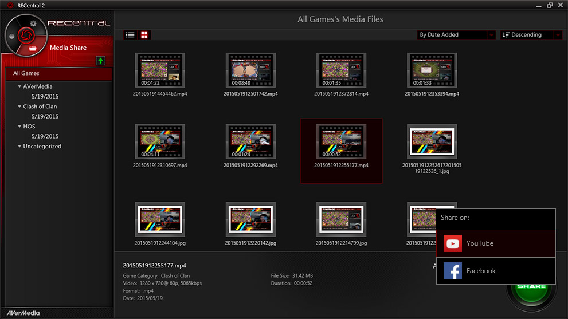
Task: Open settings gear on the RECentral dial
Action: 33,23
